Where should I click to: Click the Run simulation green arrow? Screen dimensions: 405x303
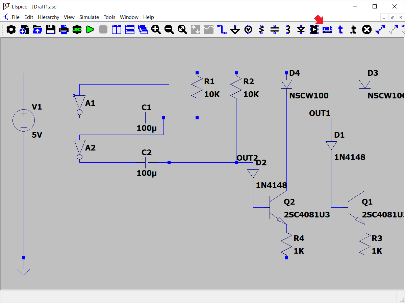click(x=90, y=30)
